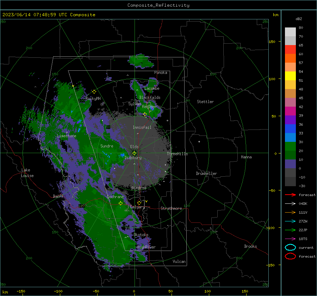Click the 04DK legend label
The height and width of the screenshot is (296, 317).
click(303, 204)
